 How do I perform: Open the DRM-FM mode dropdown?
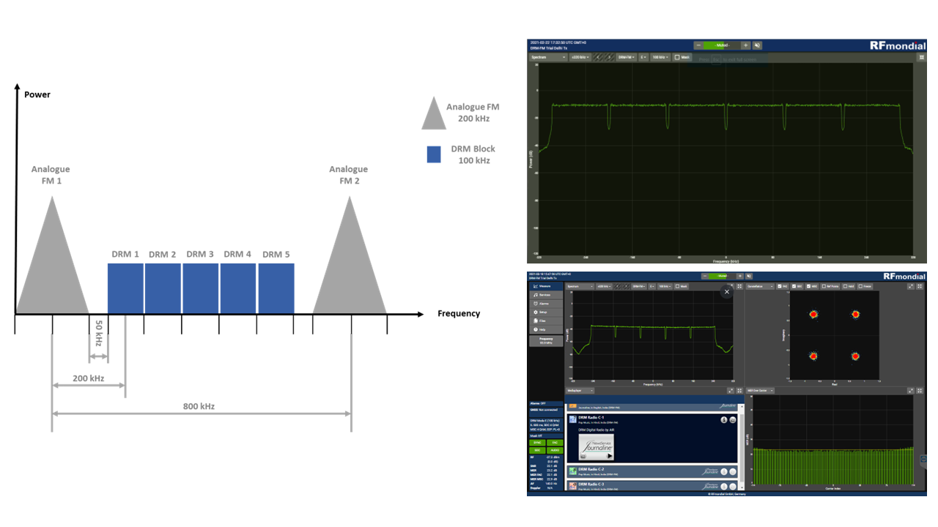[639, 286]
